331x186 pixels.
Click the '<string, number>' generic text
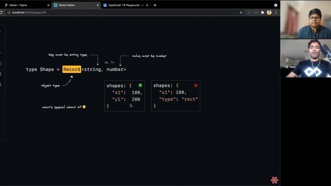click(104, 69)
